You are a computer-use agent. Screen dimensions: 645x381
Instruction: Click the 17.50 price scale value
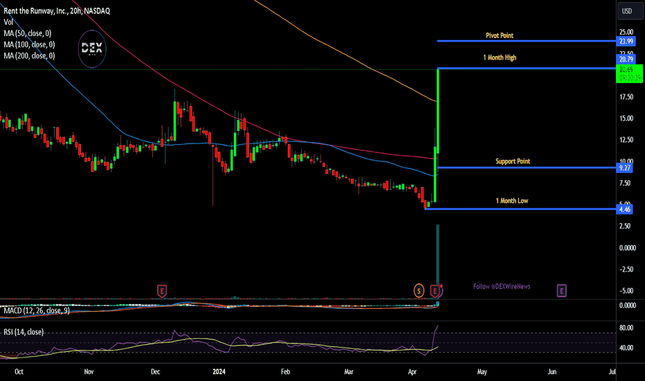(x=626, y=97)
